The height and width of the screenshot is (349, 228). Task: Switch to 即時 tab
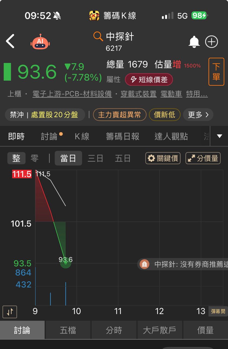point(16,136)
